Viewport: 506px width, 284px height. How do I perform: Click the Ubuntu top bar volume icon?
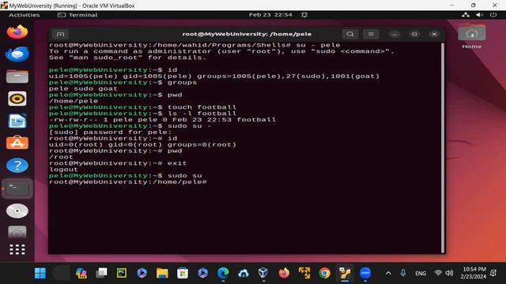tap(480, 15)
